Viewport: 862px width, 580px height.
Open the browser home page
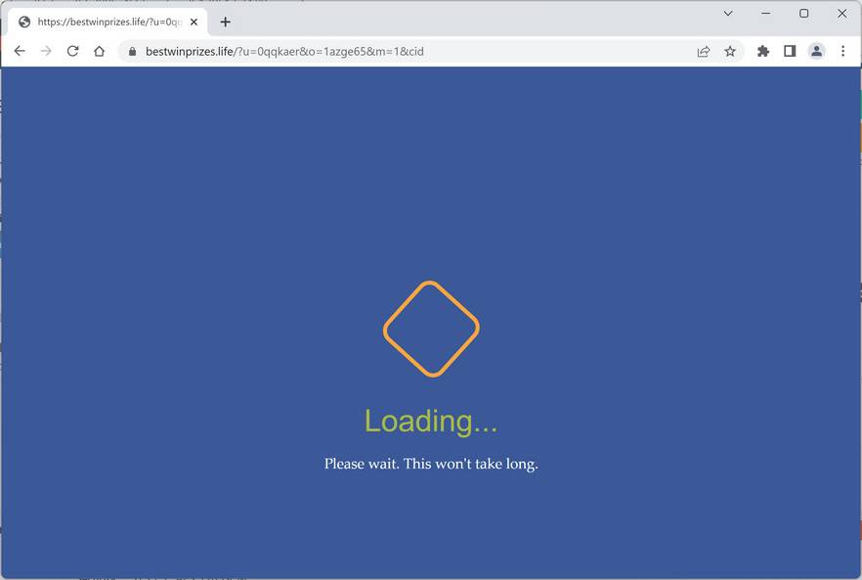99,51
